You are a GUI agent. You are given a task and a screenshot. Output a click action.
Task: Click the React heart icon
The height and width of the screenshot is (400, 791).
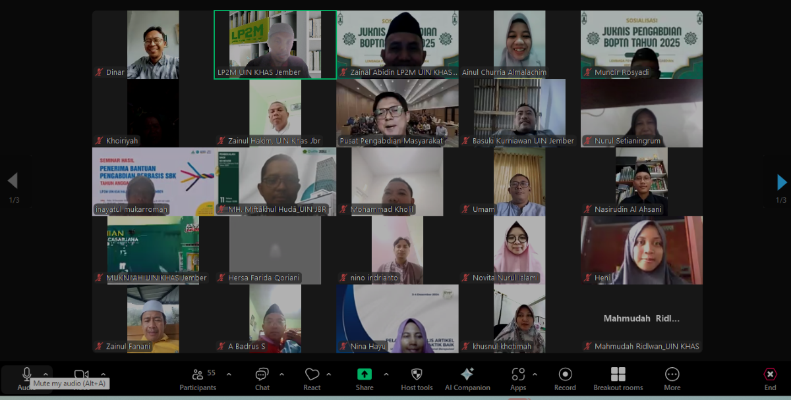[x=312, y=374]
